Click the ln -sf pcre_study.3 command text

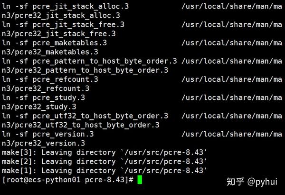pyautogui.click(x=44, y=98)
